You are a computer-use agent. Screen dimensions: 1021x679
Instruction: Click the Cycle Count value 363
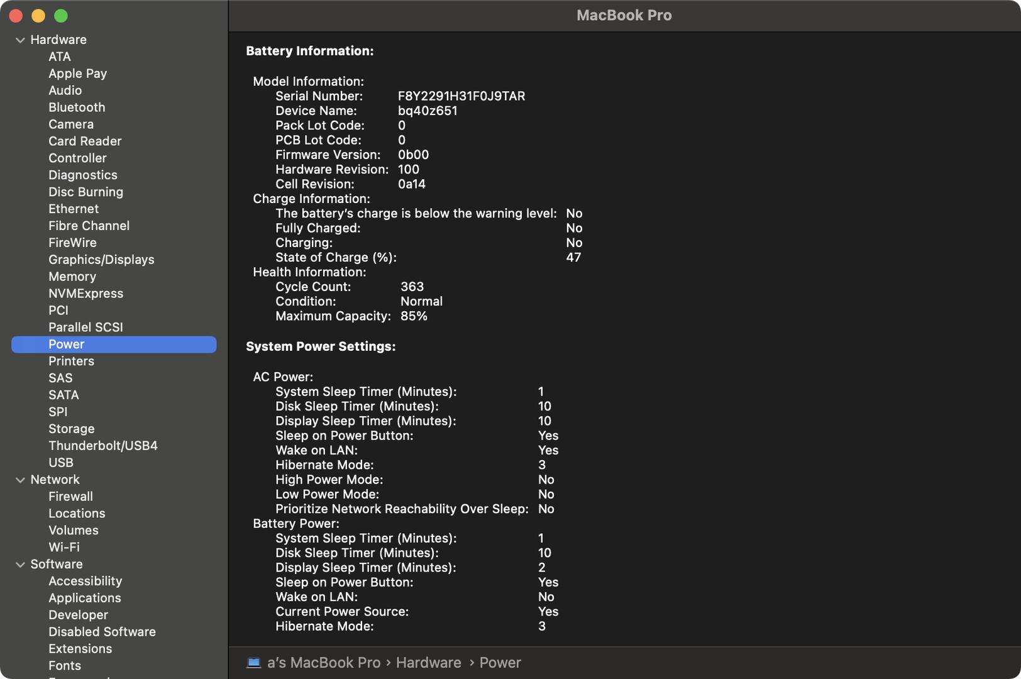(412, 287)
